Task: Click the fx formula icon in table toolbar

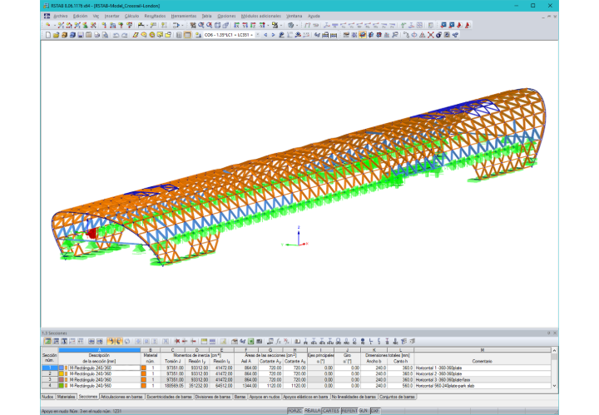Action: coord(279,341)
